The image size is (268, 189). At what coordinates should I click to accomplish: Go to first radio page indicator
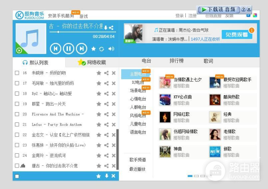[190, 176]
